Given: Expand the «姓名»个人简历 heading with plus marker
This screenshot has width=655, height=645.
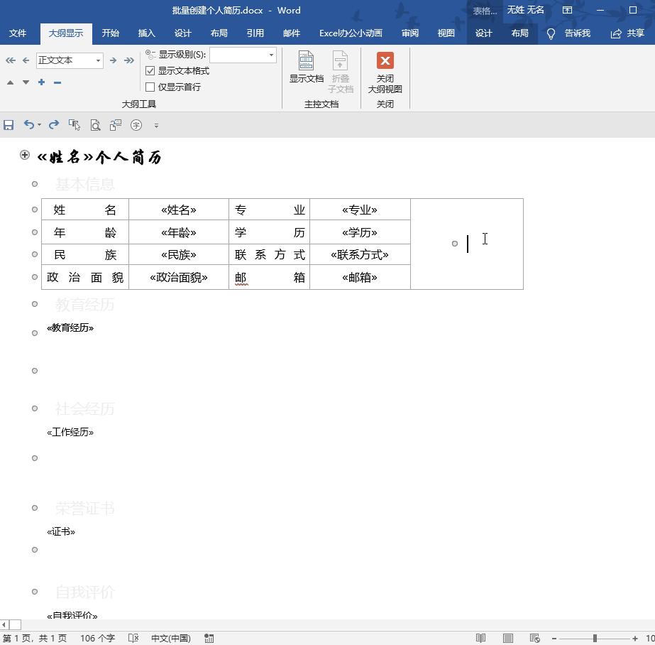Looking at the screenshot, I should [24, 154].
